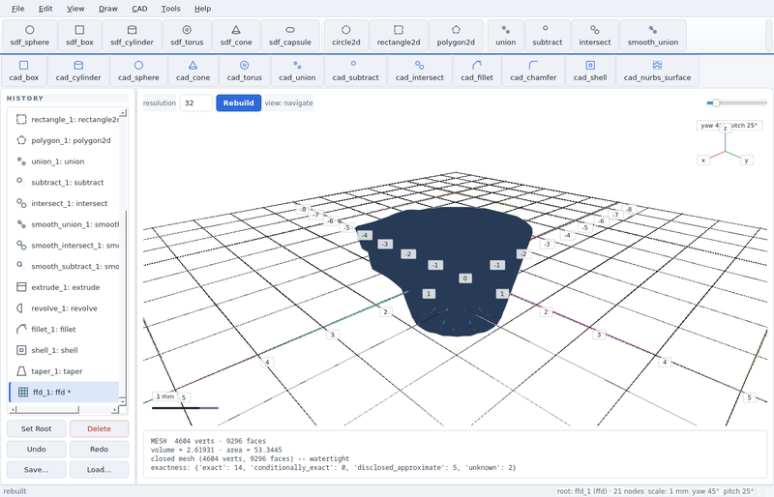
Task: Open the File menu
Action: 17,9
